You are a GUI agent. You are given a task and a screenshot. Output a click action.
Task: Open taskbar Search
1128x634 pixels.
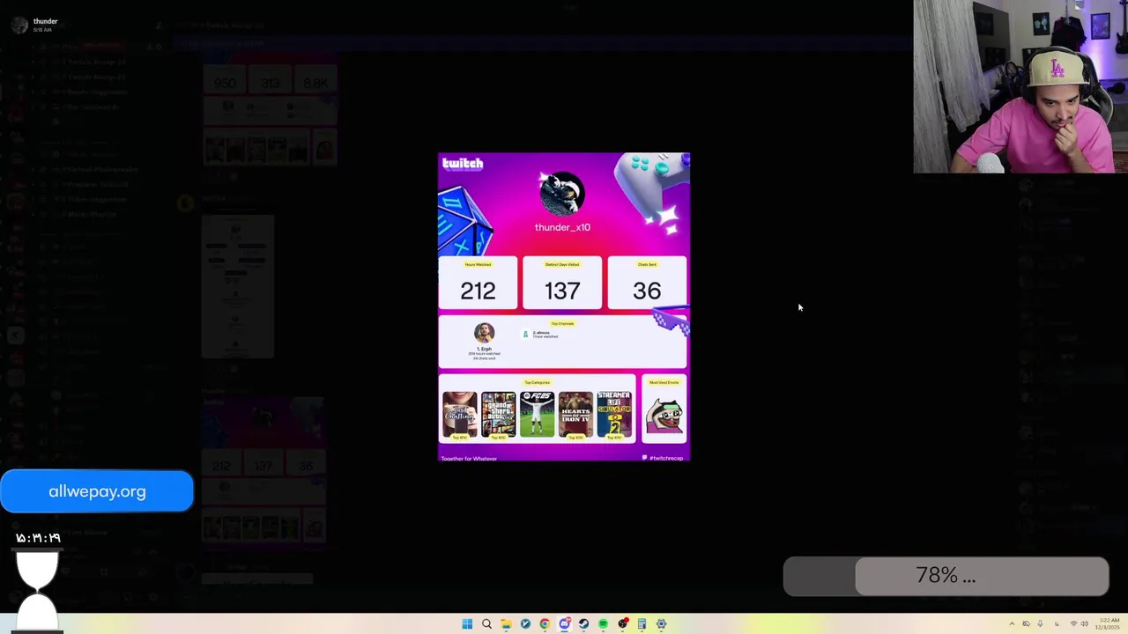click(x=486, y=623)
